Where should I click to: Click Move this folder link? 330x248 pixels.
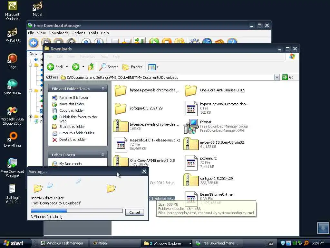coord(72,104)
